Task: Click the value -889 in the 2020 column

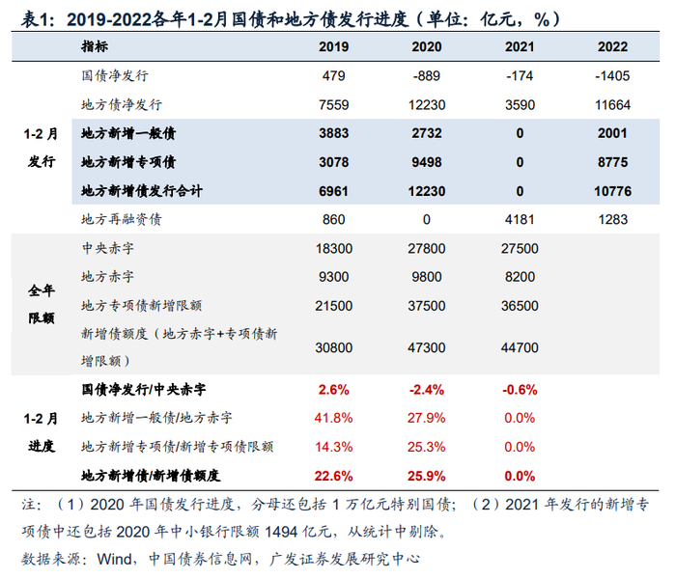Action: click(x=427, y=76)
